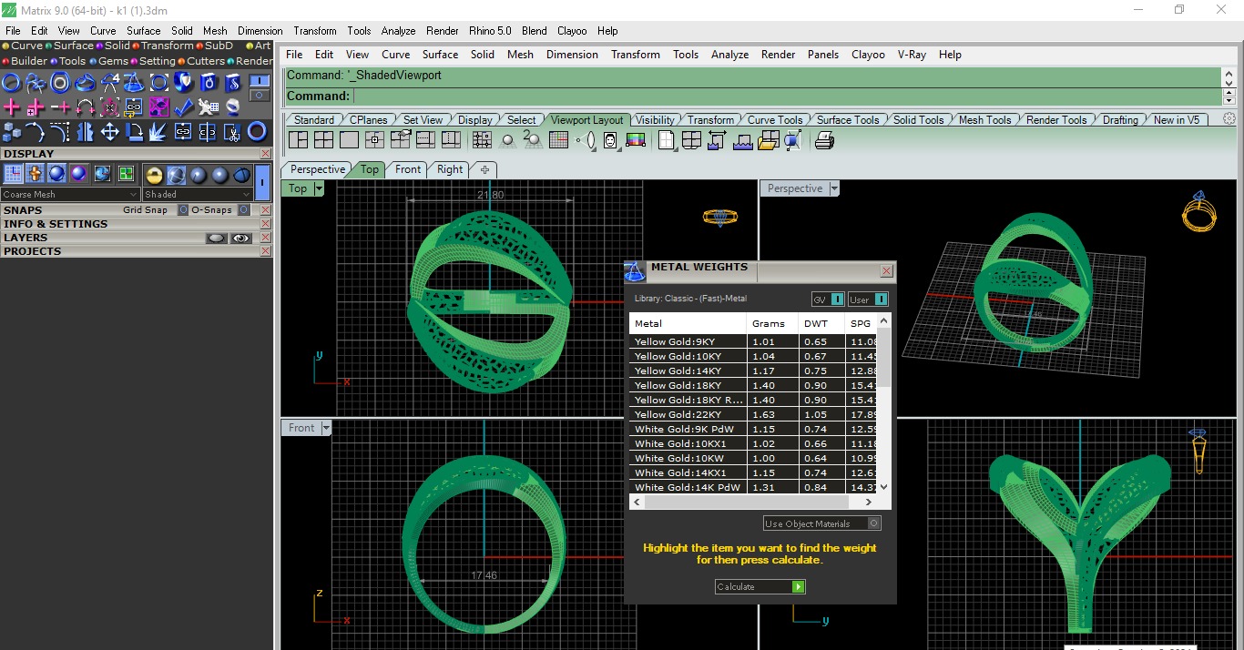This screenshot has width=1244, height=650.
Task: Click the blue checkmark icon
Action: pos(183,107)
